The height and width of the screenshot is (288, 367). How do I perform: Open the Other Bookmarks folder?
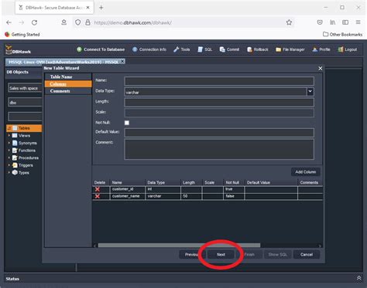point(343,35)
